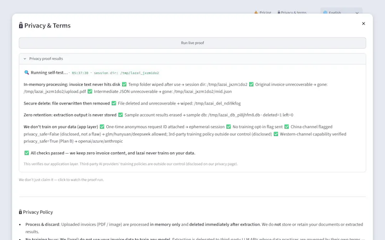The width and height of the screenshot is (385, 240).
Task: Click the Privacy Policy heading
Action: 38,212
